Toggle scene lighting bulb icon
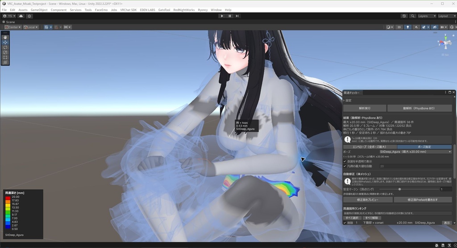The image size is (457, 248). click(407, 27)
